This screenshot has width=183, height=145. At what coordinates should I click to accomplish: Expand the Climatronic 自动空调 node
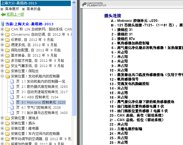point(2,34)
